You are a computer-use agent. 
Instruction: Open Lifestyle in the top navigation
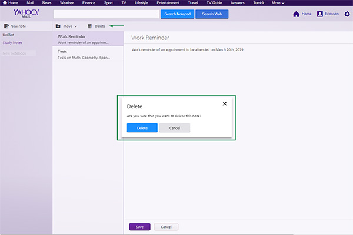[x=141, y=3]
